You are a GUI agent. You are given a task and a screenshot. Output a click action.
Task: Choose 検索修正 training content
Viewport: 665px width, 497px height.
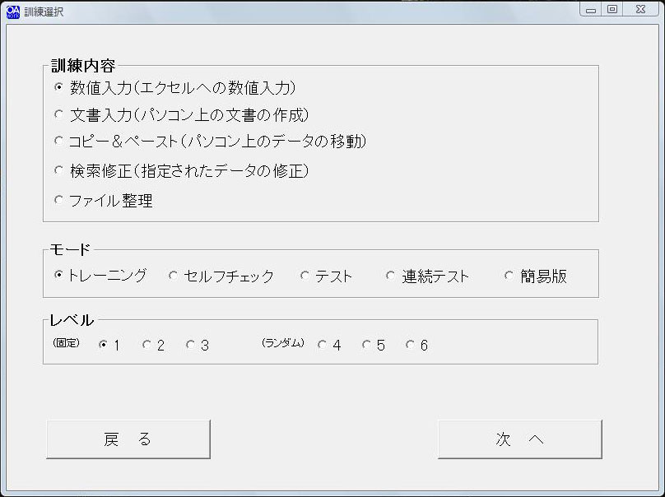(x=181, y=171)
